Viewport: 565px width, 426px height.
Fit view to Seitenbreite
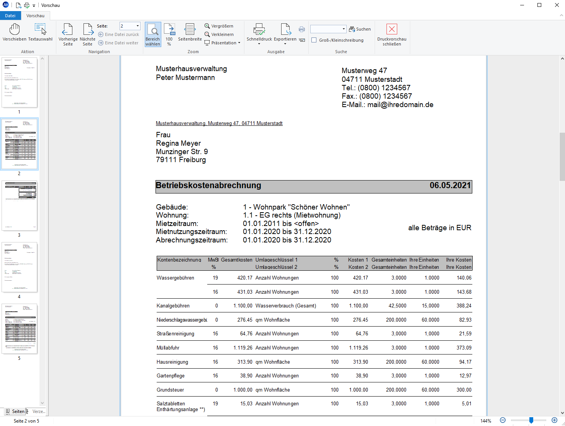coord(190,33)
